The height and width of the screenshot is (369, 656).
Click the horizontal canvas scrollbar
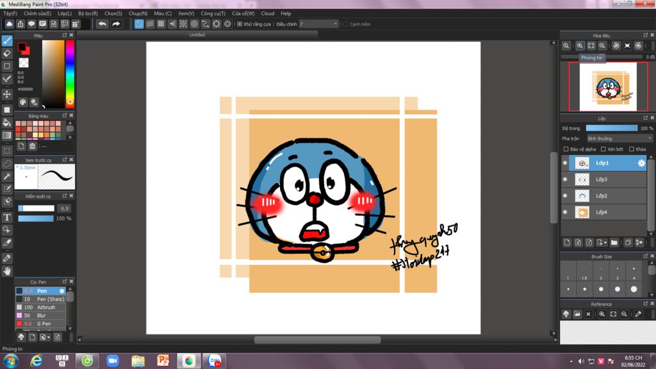coord(318,340)
